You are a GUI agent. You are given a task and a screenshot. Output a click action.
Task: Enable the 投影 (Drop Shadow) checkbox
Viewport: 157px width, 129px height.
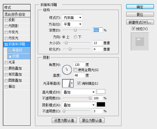coord(6,20)
